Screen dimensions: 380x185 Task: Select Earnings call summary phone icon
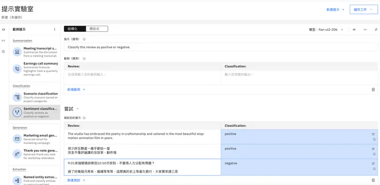click(17, 69)
